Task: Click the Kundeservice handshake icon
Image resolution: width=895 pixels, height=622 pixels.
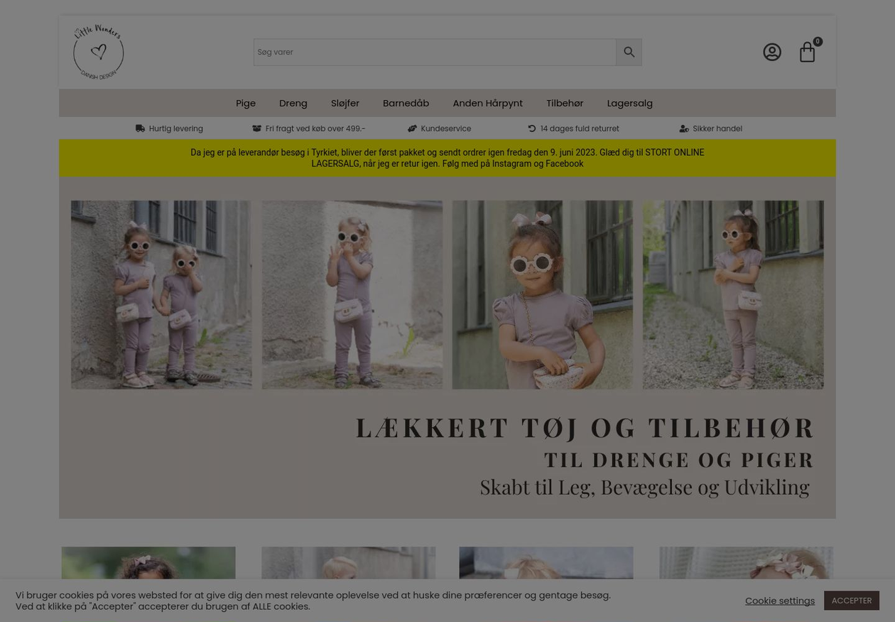Action: [412, 129]
